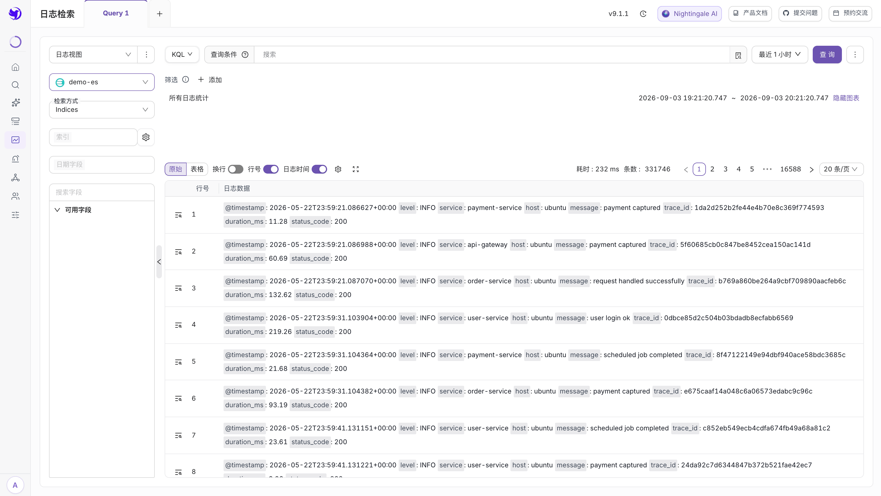This screenshot has width=881, height=496.
Task: Open the demo-es datasource dropdown
Action: click(102, 82)
